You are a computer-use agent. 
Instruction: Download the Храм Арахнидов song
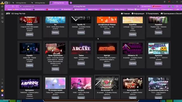[x=55, y=69]
